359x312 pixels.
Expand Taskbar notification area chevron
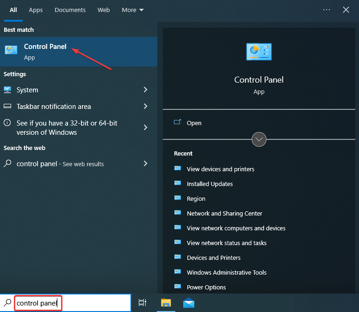click(145, 106)
